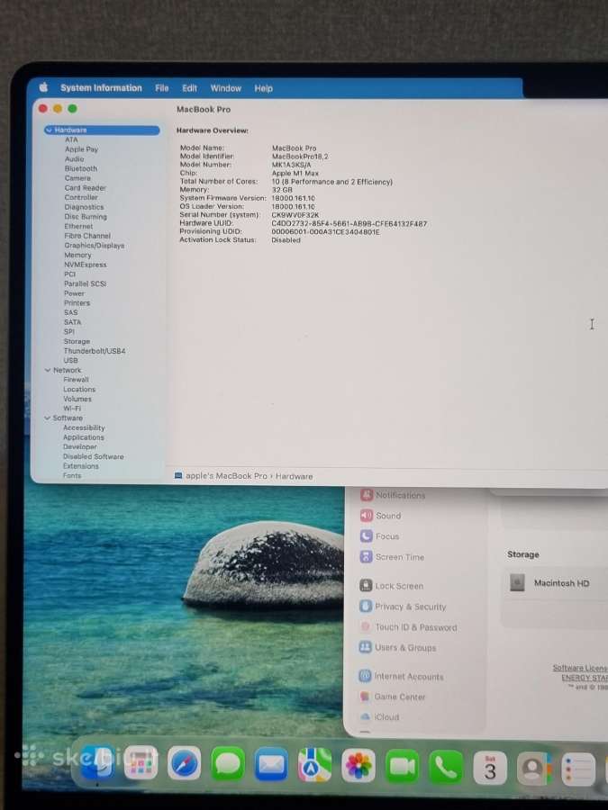
Task: Collapse the Software section chevron
Action: click(48, 418)
